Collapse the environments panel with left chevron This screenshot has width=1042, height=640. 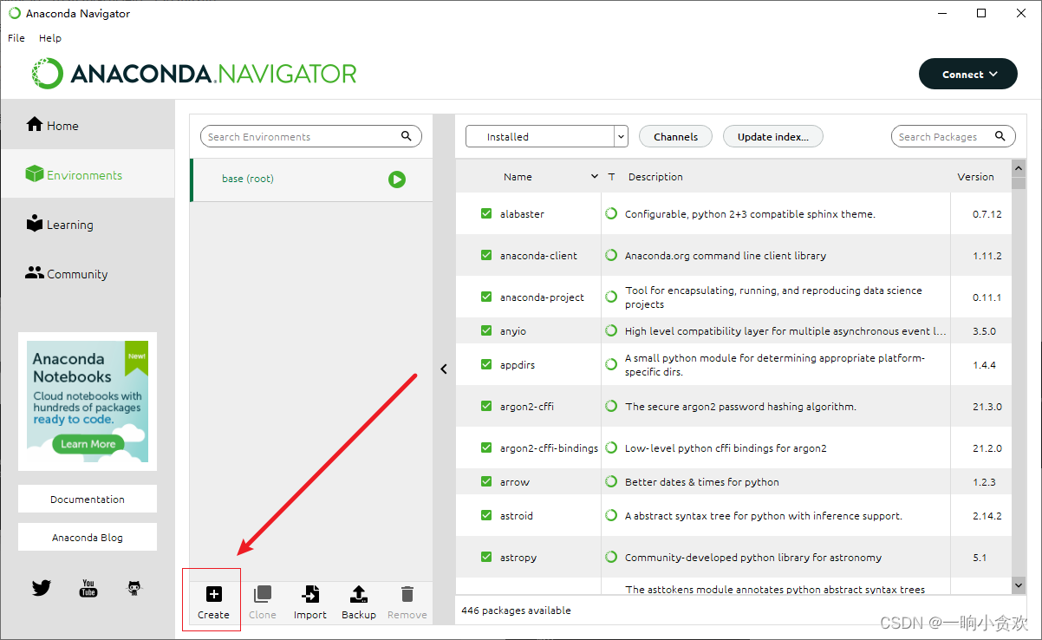click(x=444, y=369)
